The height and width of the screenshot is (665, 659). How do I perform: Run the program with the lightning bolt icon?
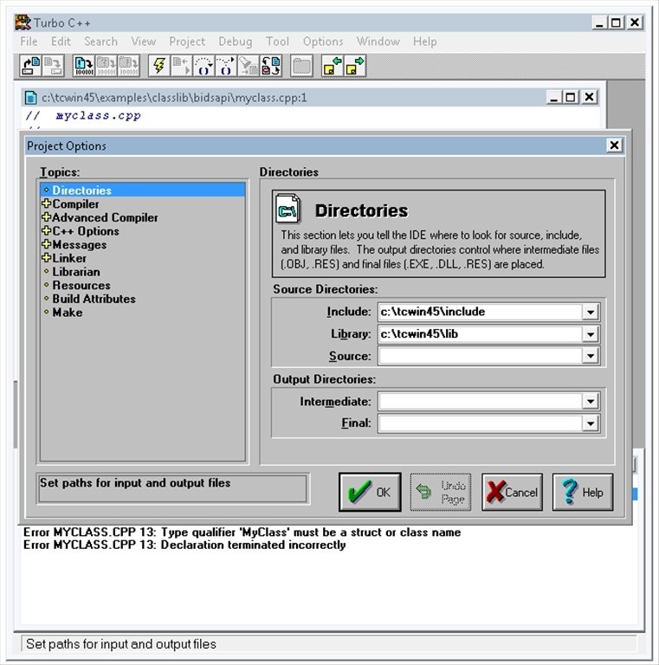click(159, 66)
